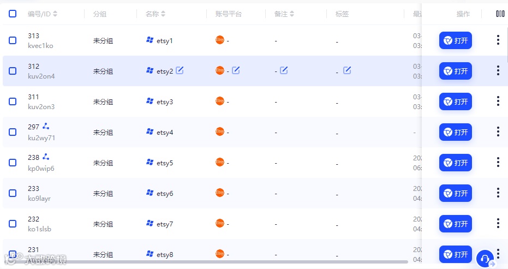The image size is (508, 269).
Task: Click horizontal scrollbar at table bottom
Action: click(207, 262)
